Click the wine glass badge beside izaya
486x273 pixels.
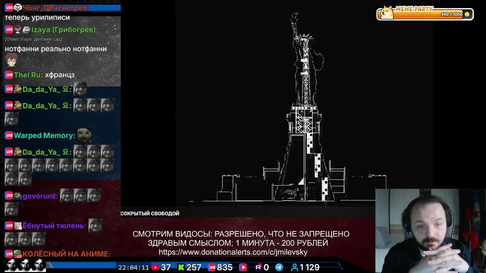[x=18, y=30]
